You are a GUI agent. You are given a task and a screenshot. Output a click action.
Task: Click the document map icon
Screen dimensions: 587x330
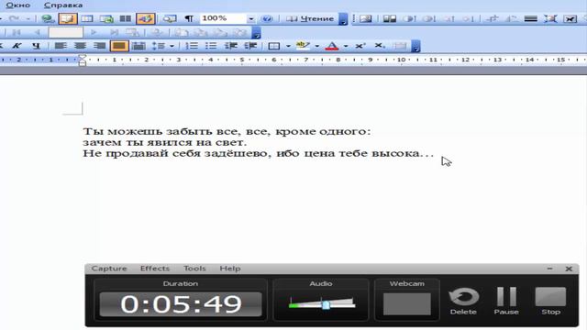click(170, 18)
